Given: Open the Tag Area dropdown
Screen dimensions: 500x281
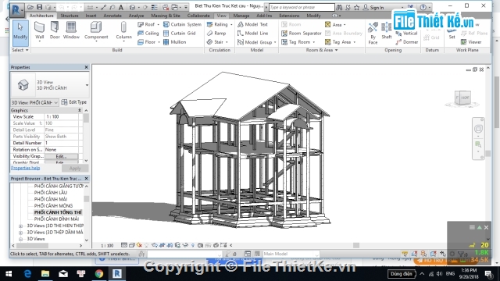Looking at the screenshot, I should pos(354,42).
